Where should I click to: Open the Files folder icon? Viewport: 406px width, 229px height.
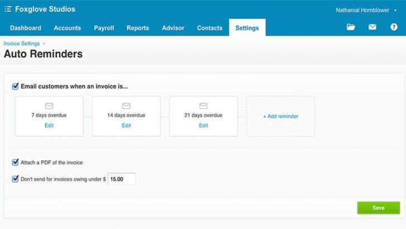point(351,27)
